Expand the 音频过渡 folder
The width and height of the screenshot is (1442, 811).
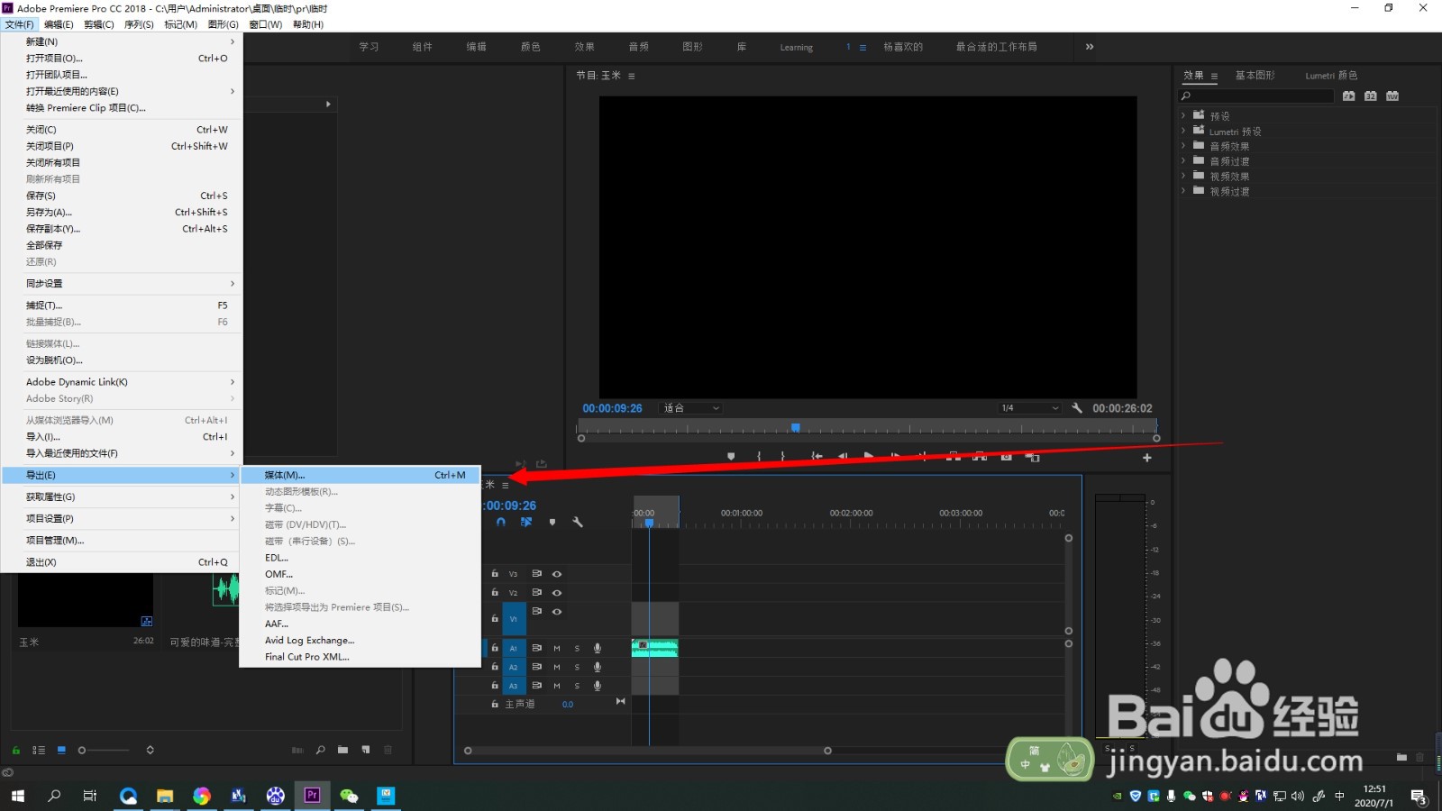[x=1183, y=160]
